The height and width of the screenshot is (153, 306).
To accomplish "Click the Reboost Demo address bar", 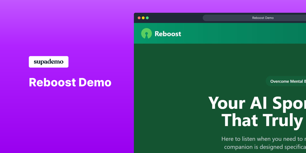I will point(254,18).
